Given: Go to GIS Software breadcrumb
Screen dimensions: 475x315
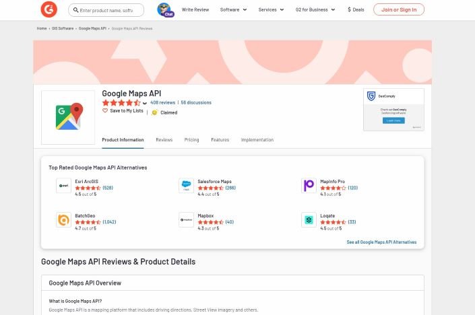Looking at the screenshot, I should pyautogui.click(x=63, y=28).
